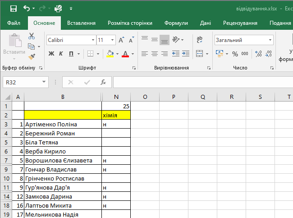Center text horizontally
The width and height of the screenshot is (293, 218).
[155, 54]
